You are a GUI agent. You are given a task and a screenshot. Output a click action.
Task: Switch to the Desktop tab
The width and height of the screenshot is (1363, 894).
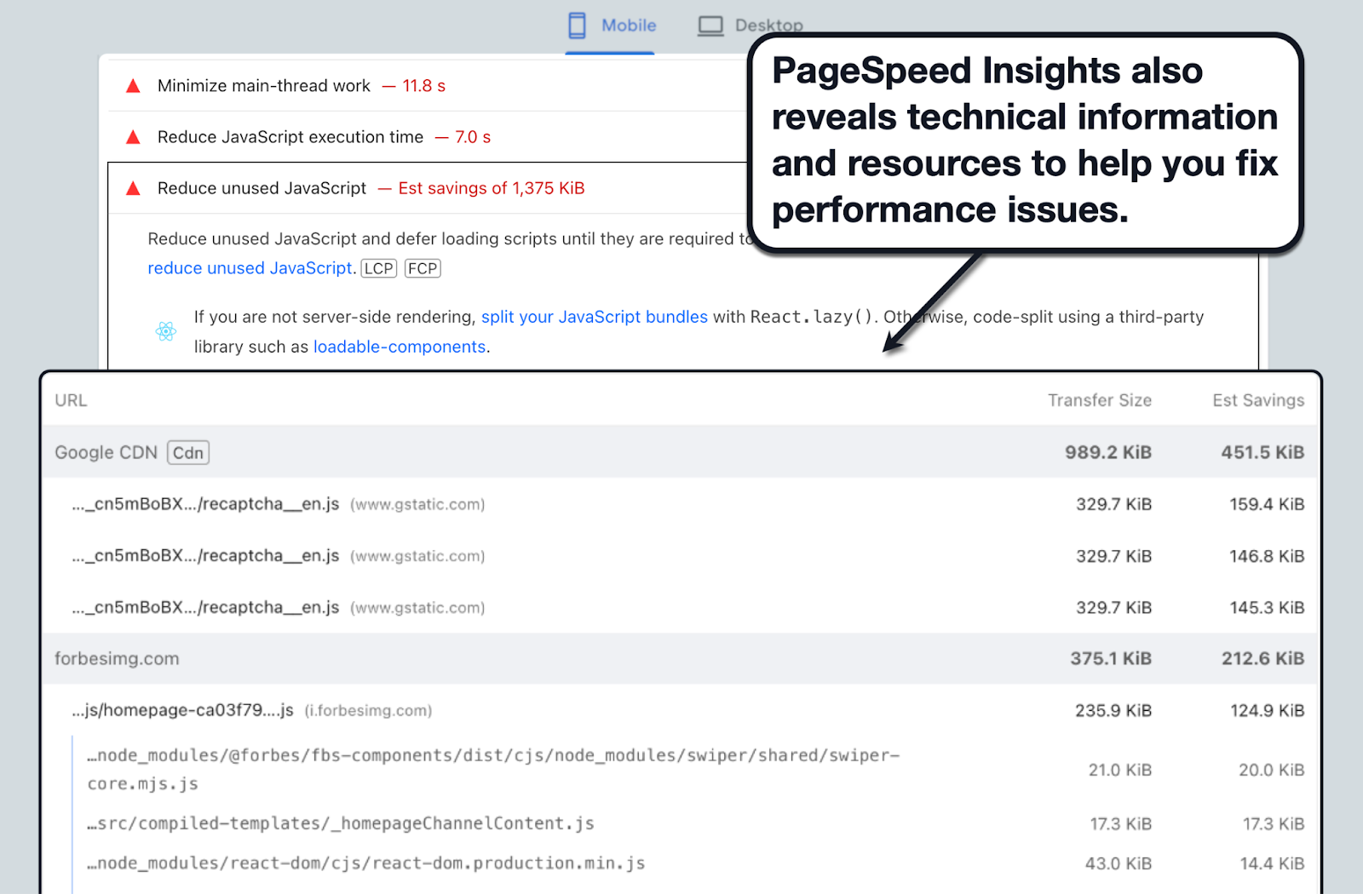pos(750,26)
